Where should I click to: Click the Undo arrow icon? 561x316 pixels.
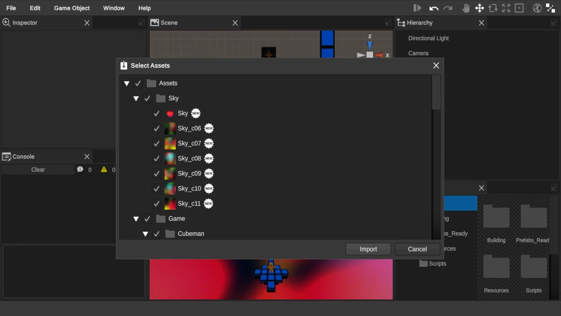pos(434,8)
